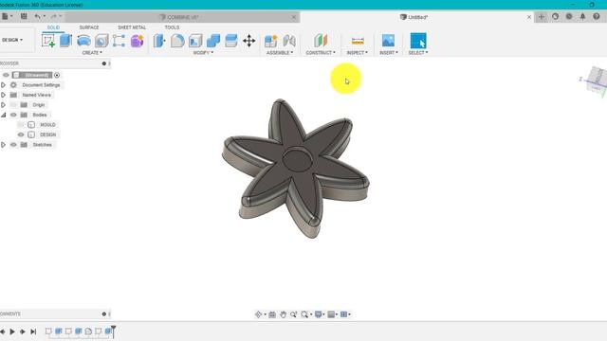This screenshot has width=607, height=341.
Task: Open the notifications bell
Action: pos(582,17)
